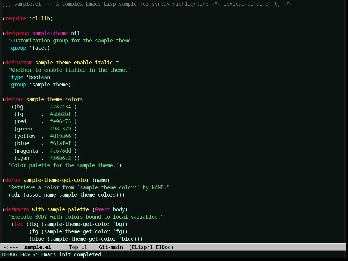Click the Top position indicator in mode line
The width and height of the screenshot is (348, 261).
73,247
